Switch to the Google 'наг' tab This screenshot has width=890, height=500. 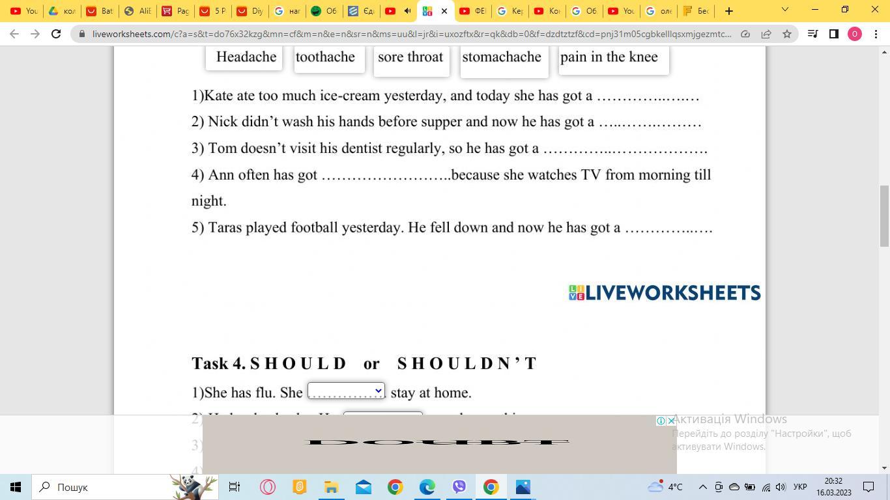[289, 11]
